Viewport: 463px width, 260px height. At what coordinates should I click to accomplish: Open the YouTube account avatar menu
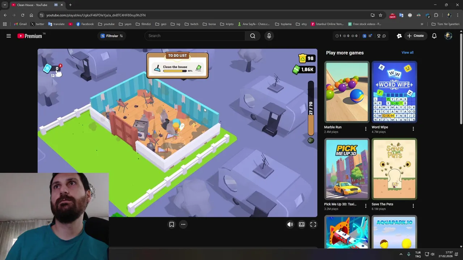pos(448,36)
